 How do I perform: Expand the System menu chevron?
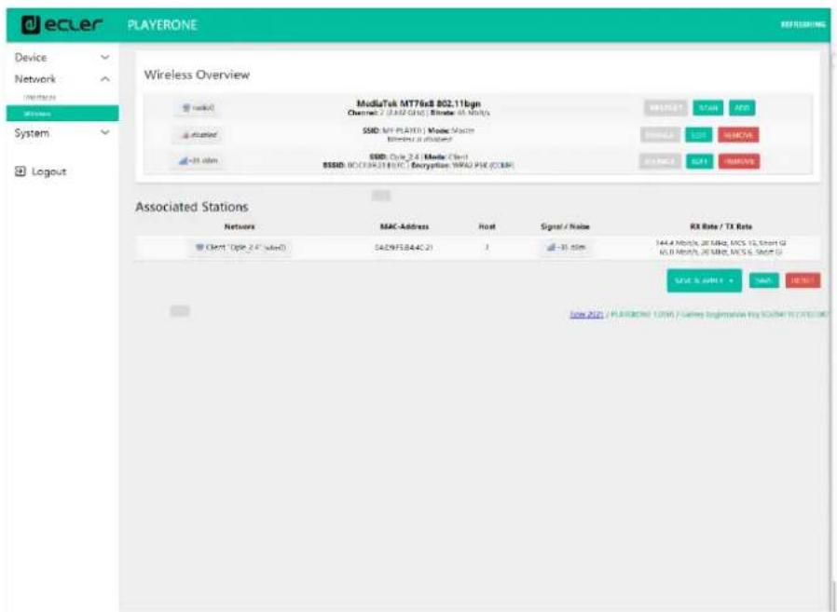coord(105,132)
